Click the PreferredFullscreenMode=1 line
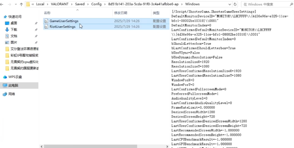This screenshot has width=294, height=148. click(x=195, y=94)
